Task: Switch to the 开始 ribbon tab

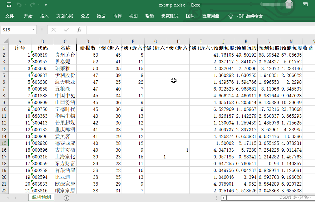Action: 28,16
